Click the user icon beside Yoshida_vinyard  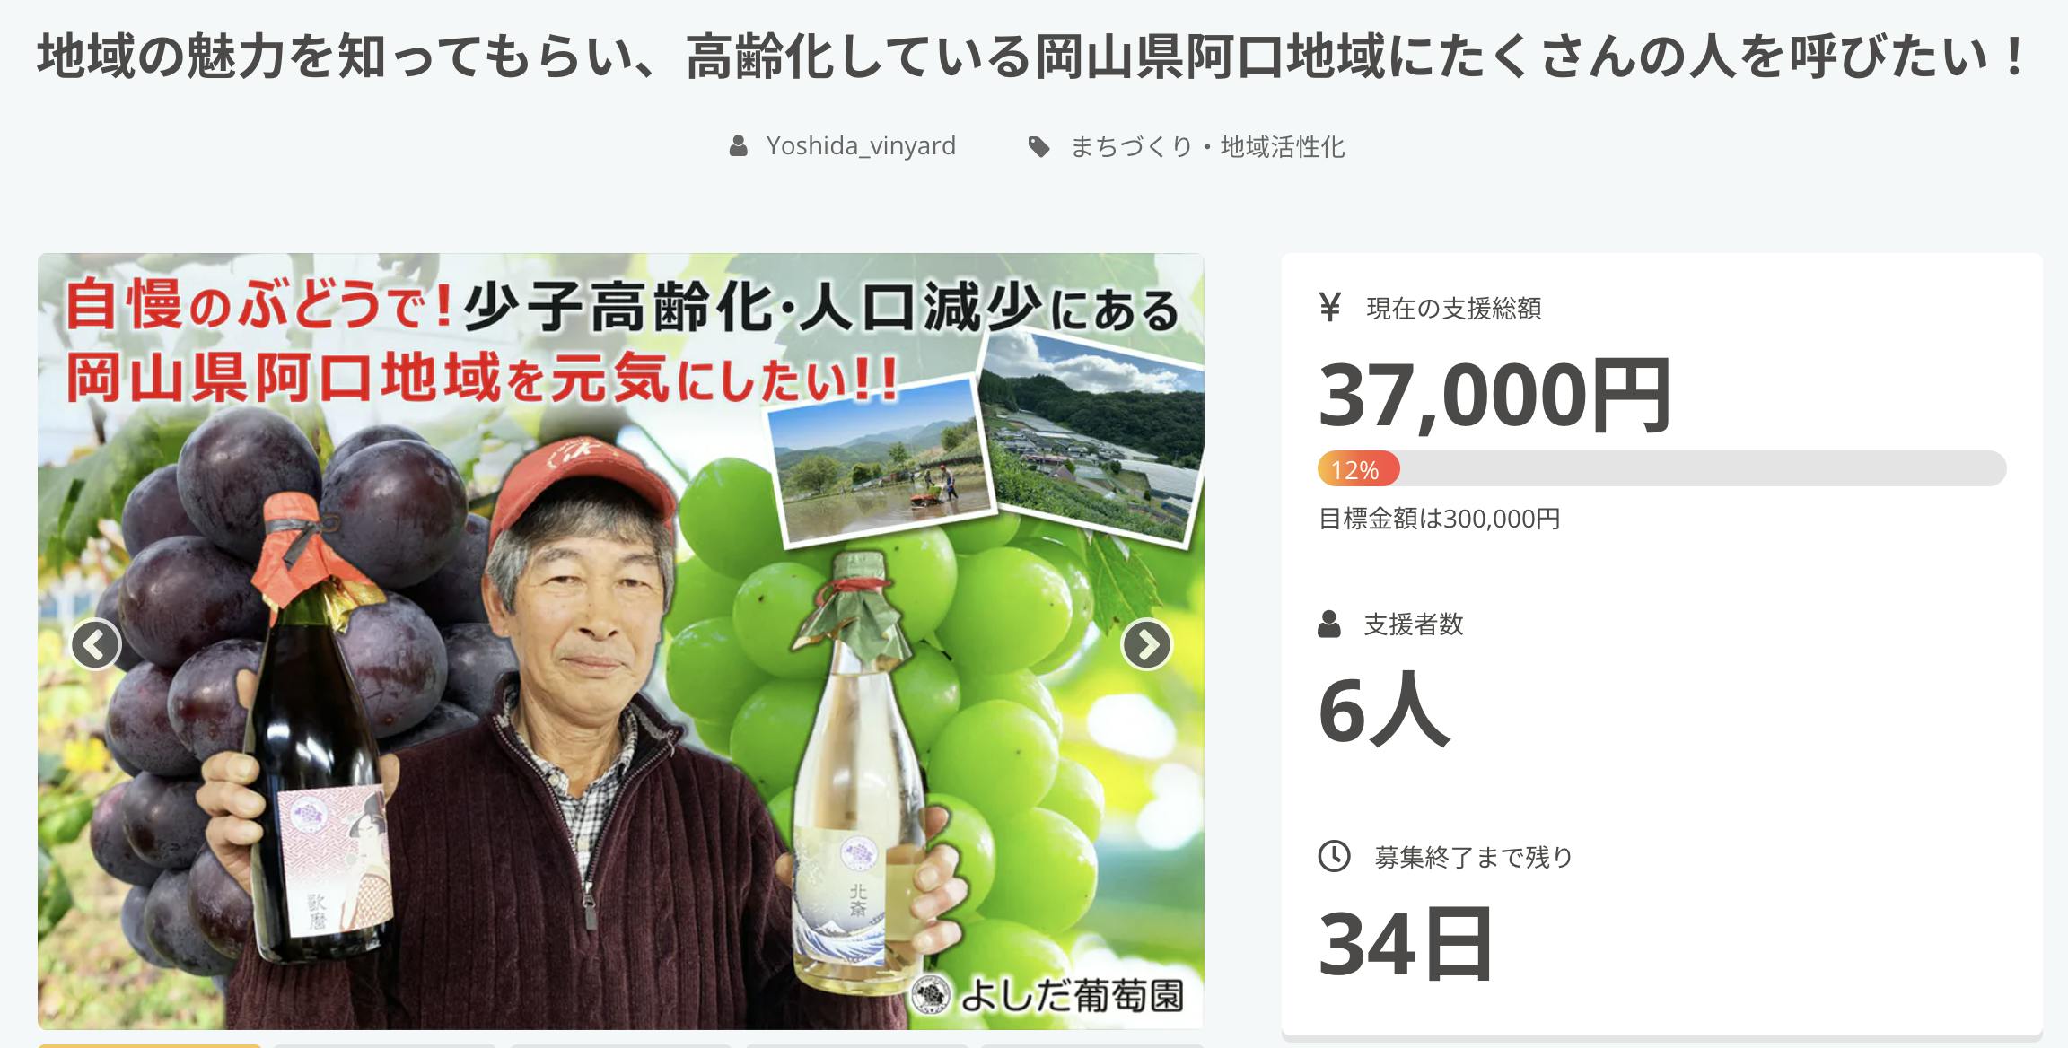point(738,146)
